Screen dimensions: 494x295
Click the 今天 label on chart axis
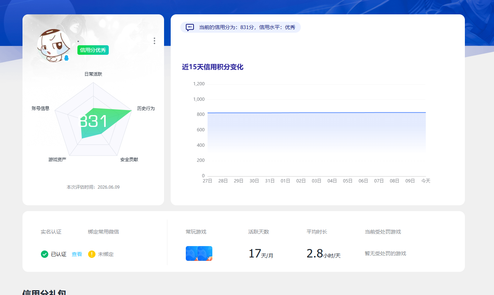[x=426, y=181]
